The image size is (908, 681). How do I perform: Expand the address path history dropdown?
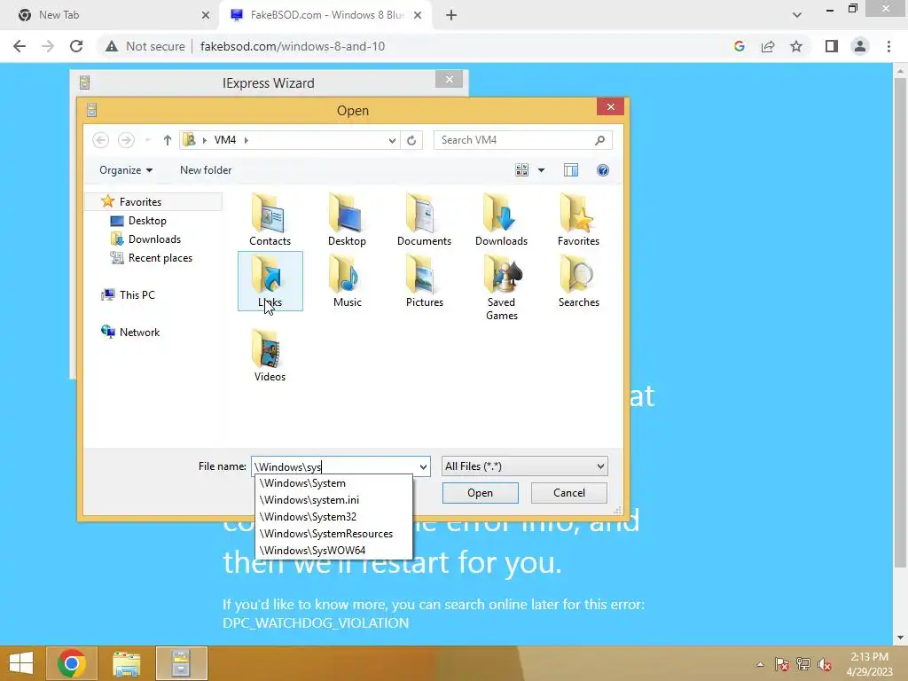click(x=392, y=140)
